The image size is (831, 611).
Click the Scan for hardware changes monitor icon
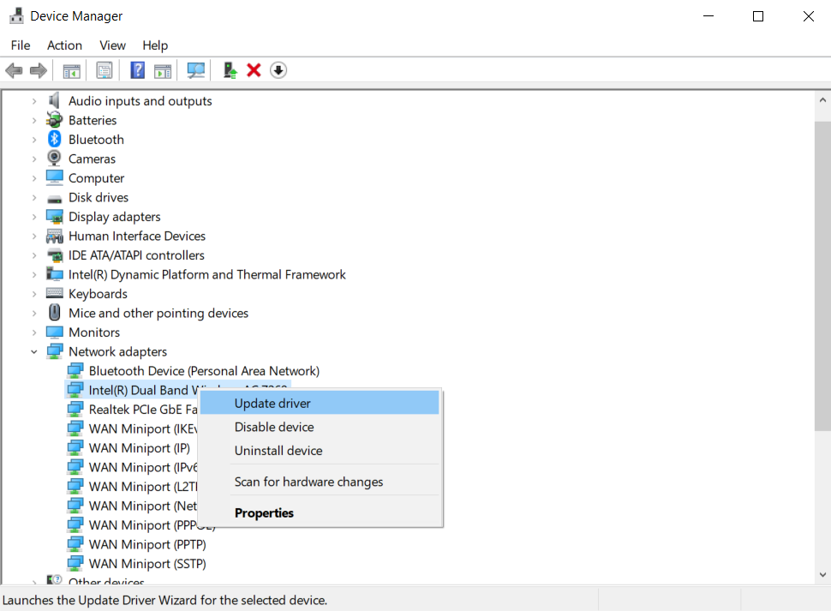196,70
